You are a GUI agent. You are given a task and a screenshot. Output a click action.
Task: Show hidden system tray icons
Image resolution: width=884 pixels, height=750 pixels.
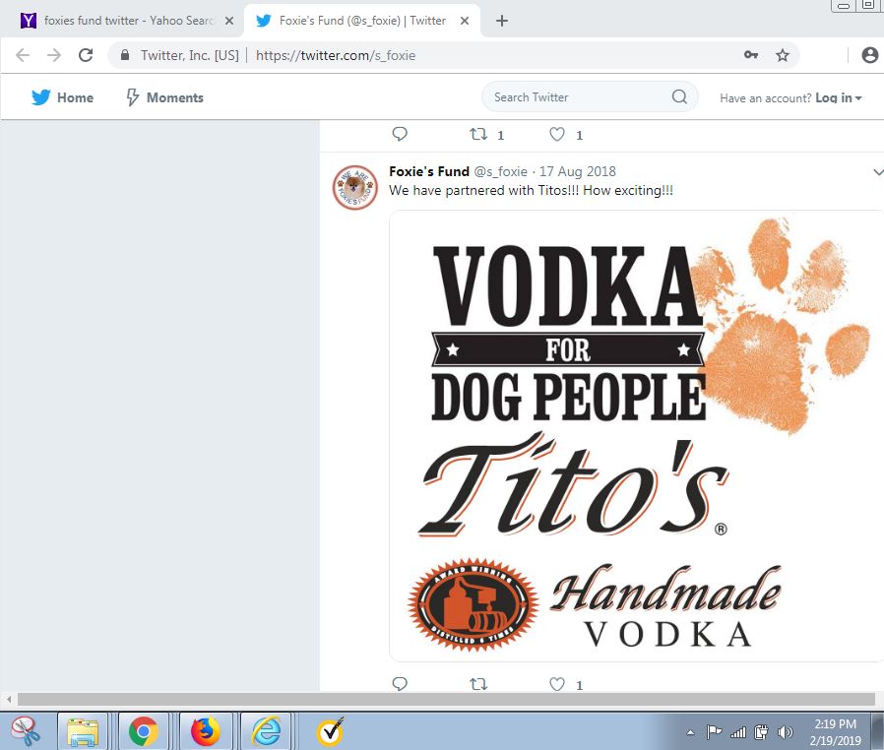point(690,732)
